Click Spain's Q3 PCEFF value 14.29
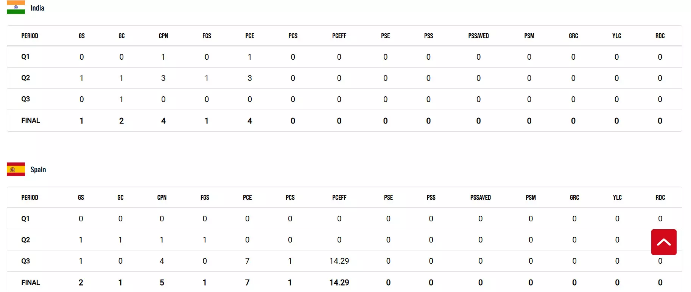The height and width of the screenshot is (292, 691). 339,261
